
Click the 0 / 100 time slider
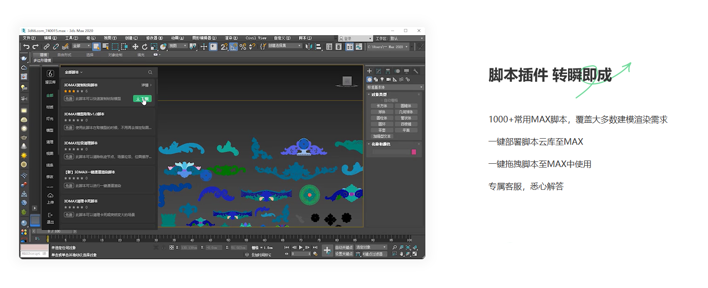[53, 231]
